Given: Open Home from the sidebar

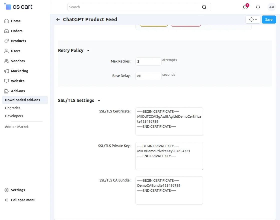Looking at the screenshot, I should tap(16, 21).
